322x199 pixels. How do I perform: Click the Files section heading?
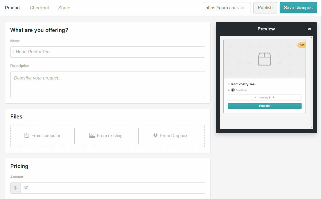click(16, 117)
